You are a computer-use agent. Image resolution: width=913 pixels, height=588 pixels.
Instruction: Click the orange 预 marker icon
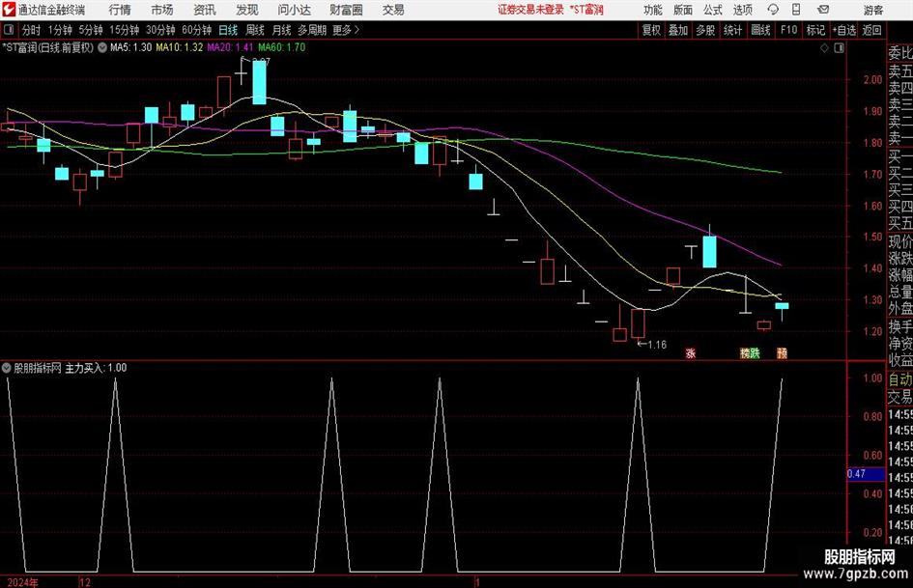pos(782,353)
